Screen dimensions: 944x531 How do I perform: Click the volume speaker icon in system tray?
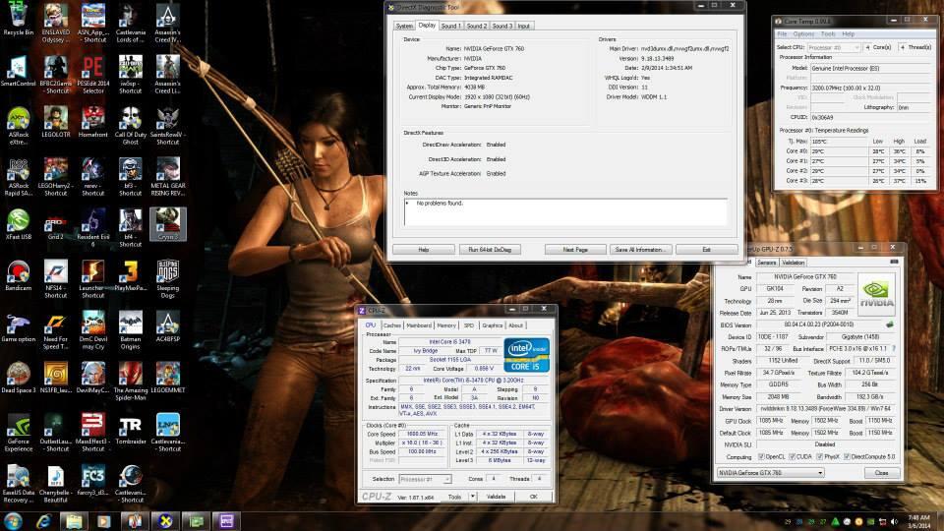894,521
